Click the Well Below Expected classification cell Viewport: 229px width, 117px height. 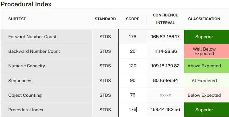[206, 51]
